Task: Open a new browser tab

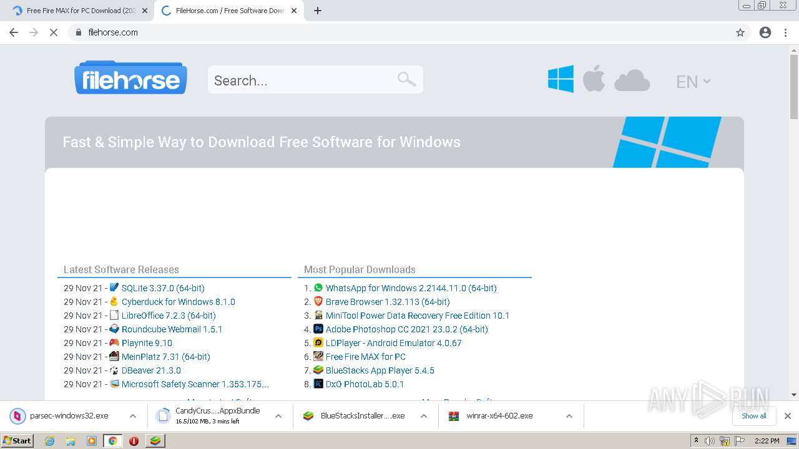Action: [x=318, y=11]
